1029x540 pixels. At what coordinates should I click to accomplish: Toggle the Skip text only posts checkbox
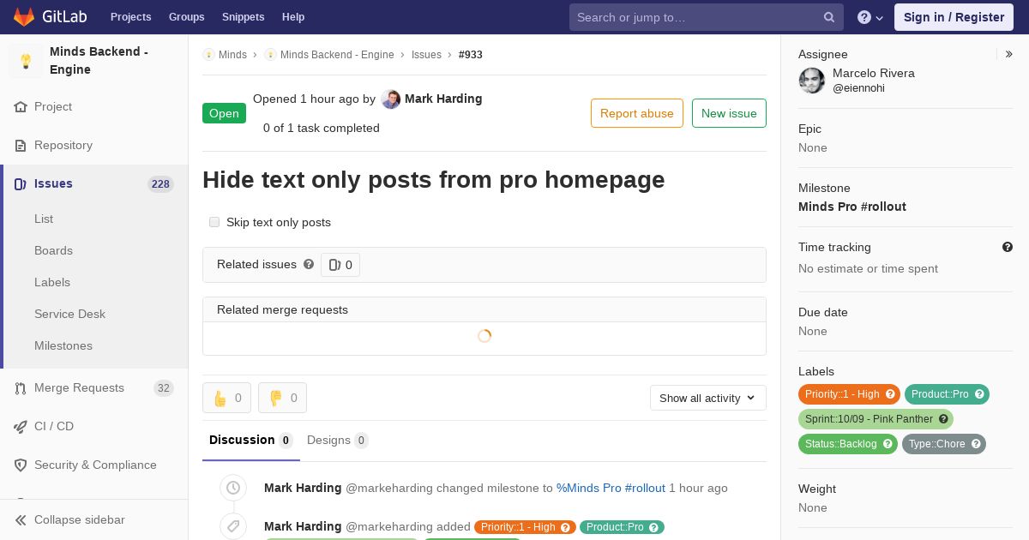(214, 222)
